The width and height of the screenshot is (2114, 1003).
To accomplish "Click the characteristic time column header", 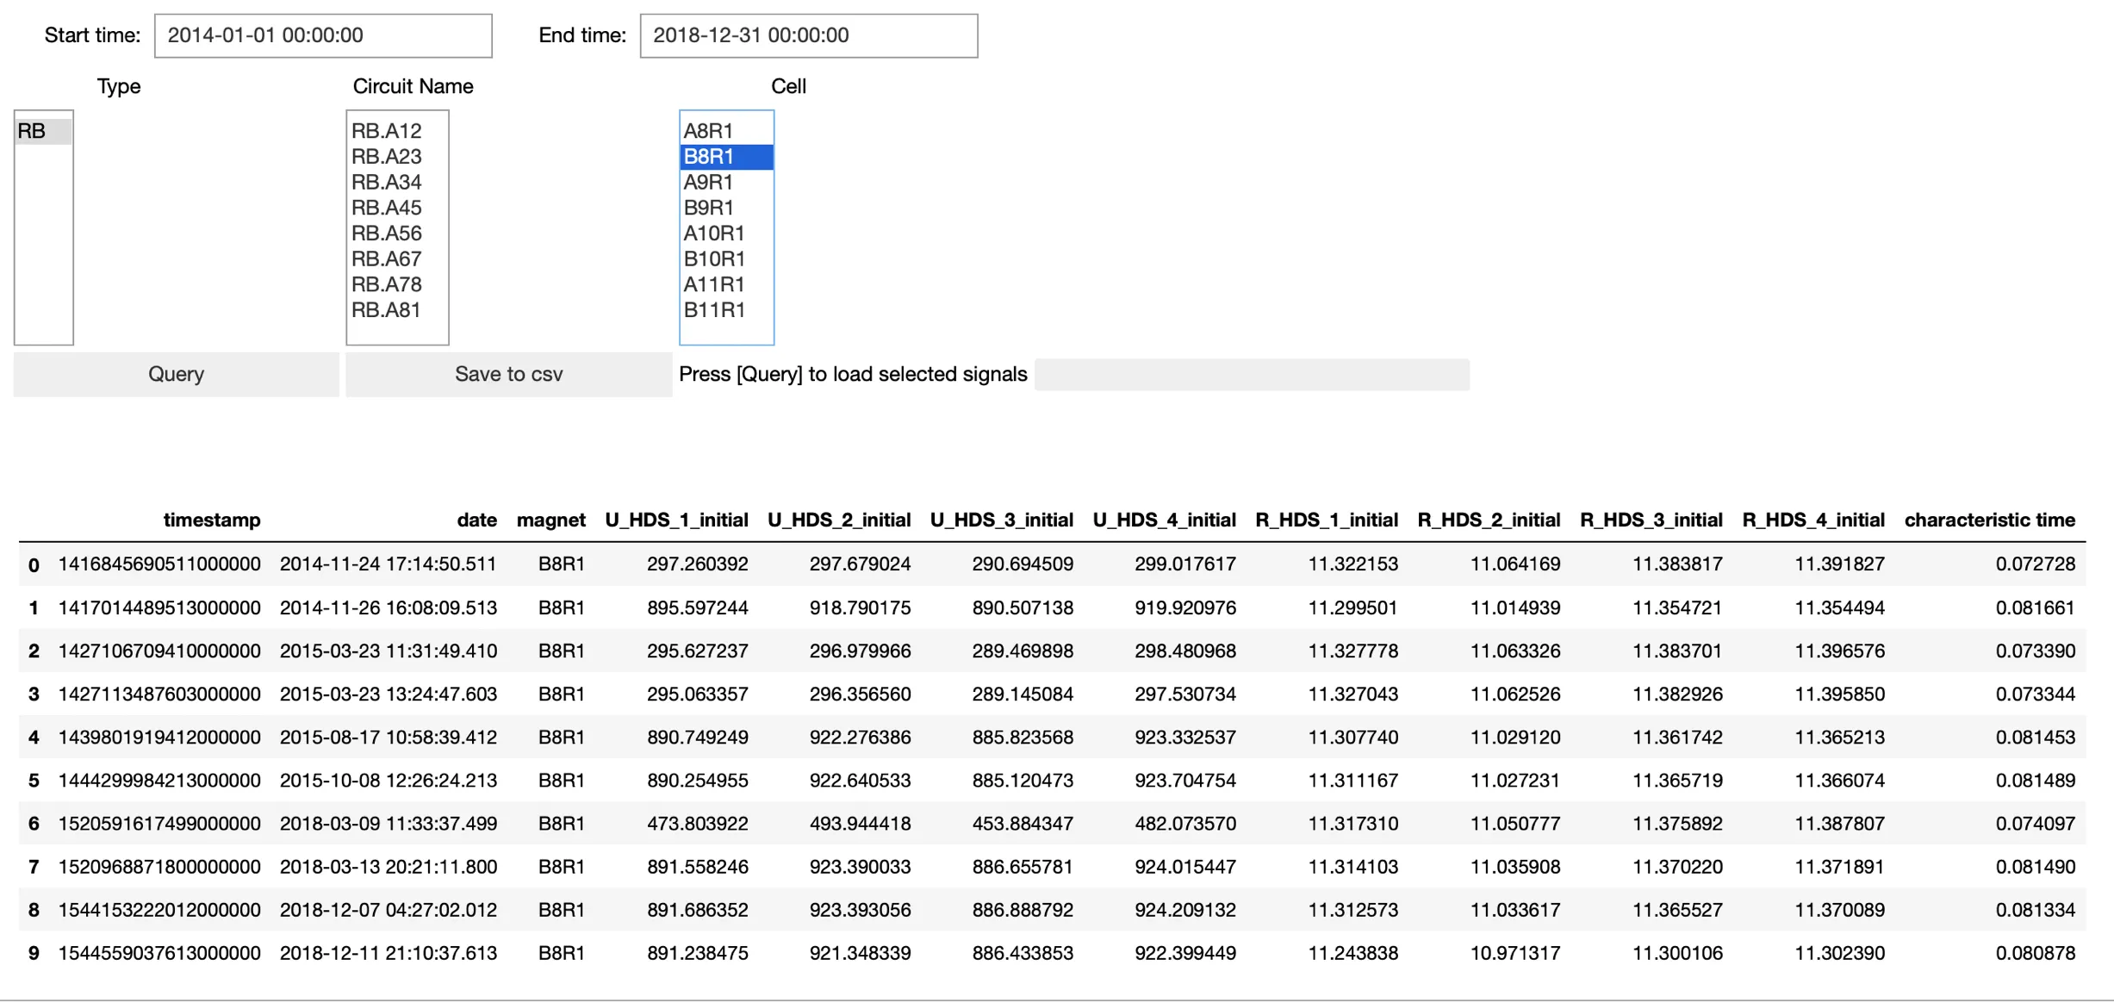I will click(1989, 520).
